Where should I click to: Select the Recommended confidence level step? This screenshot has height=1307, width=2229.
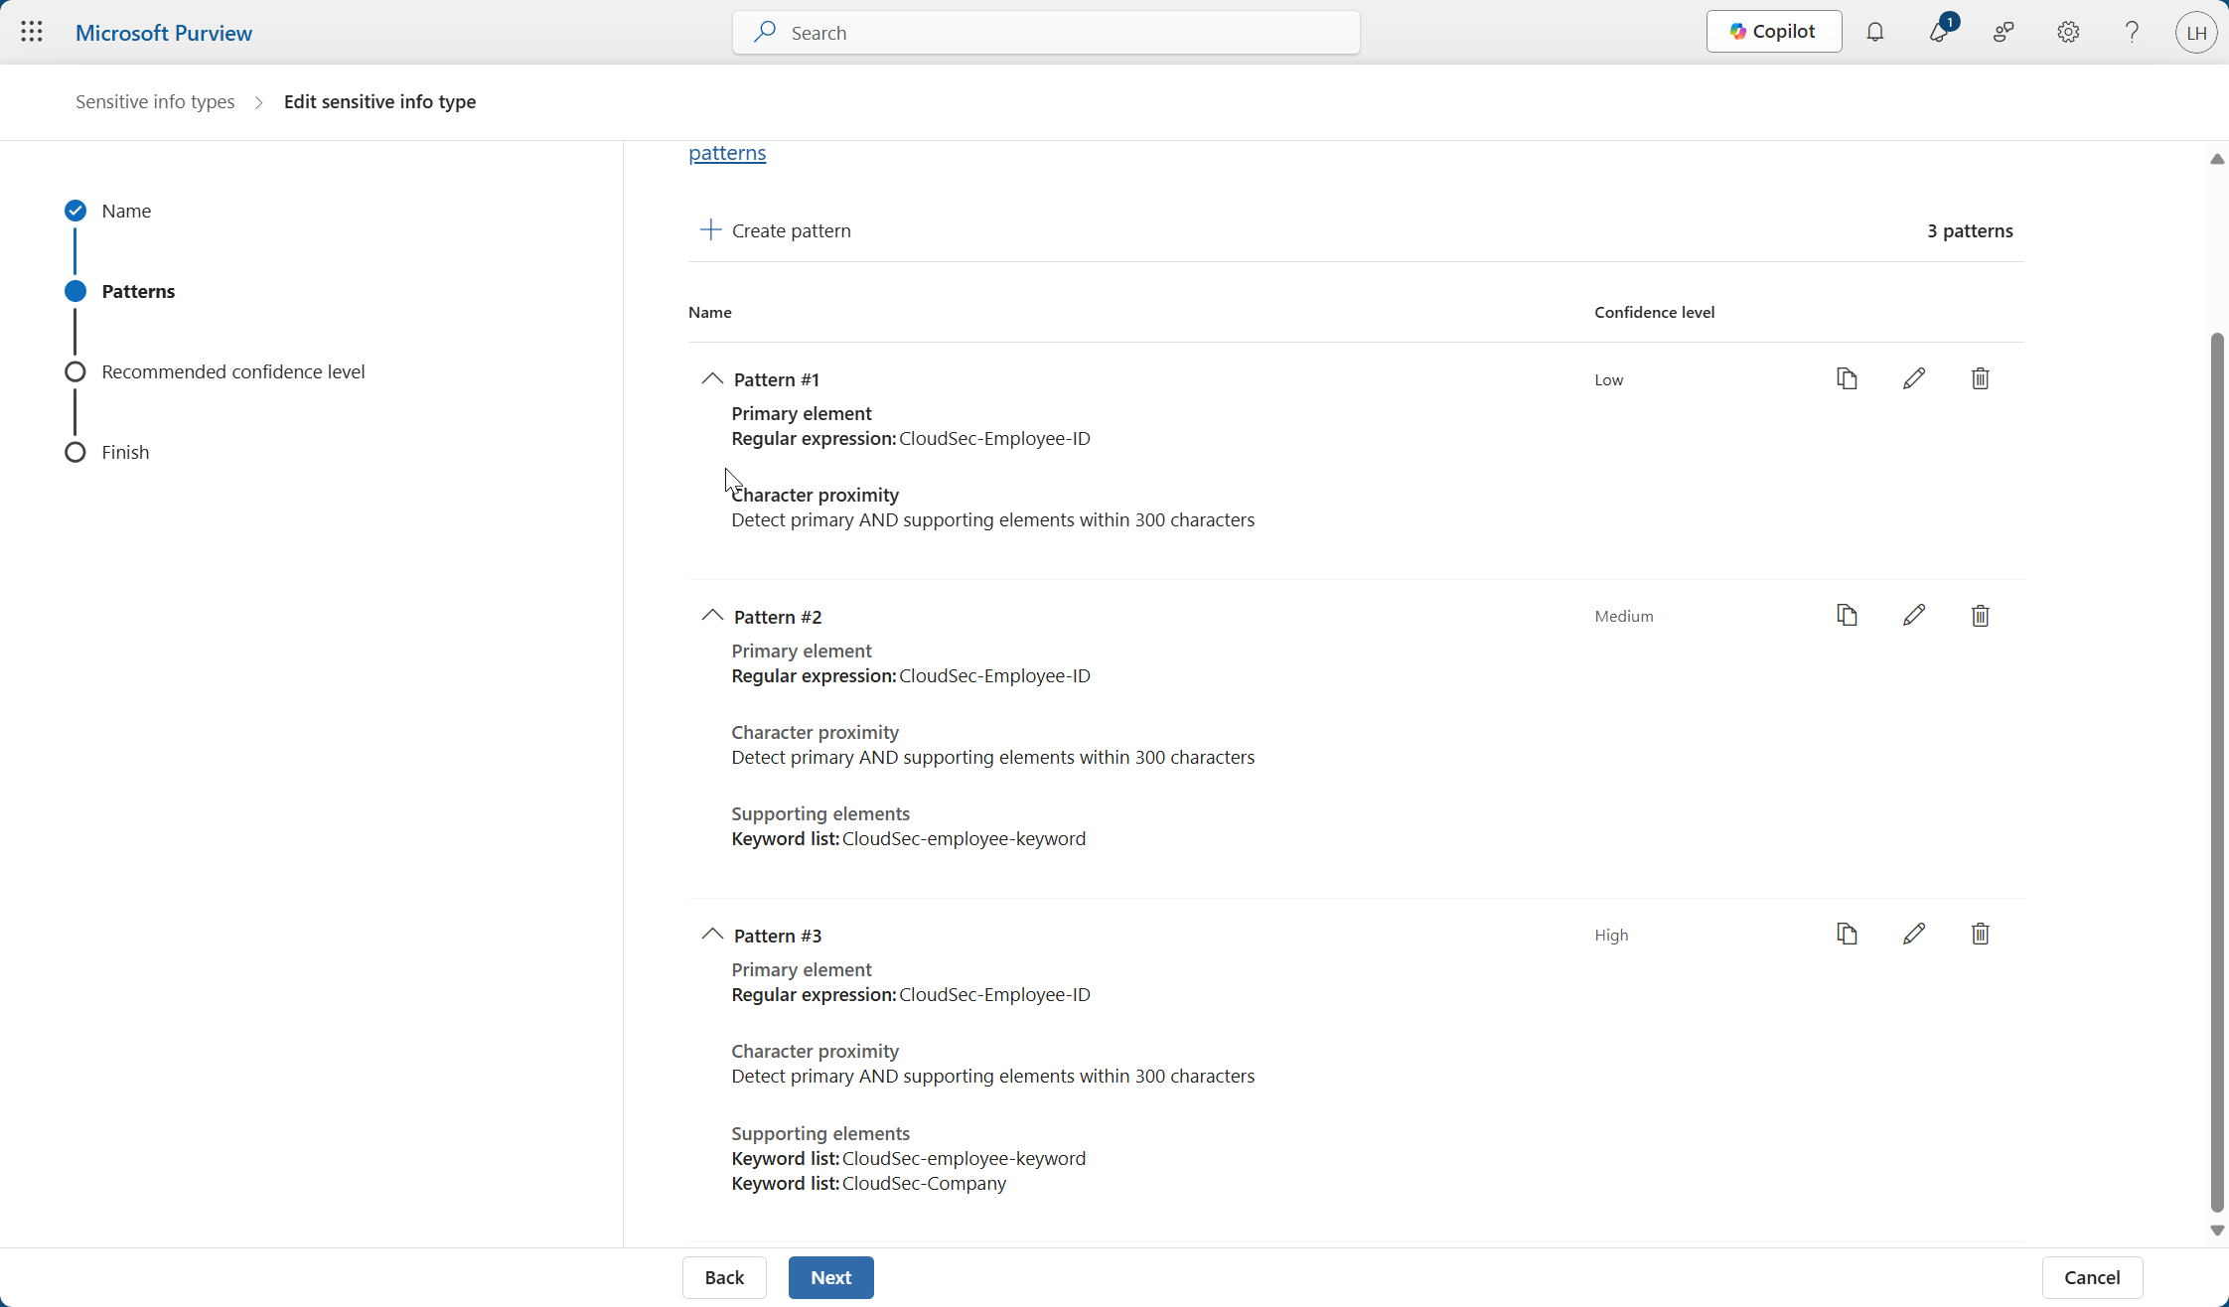pos(232,371)
